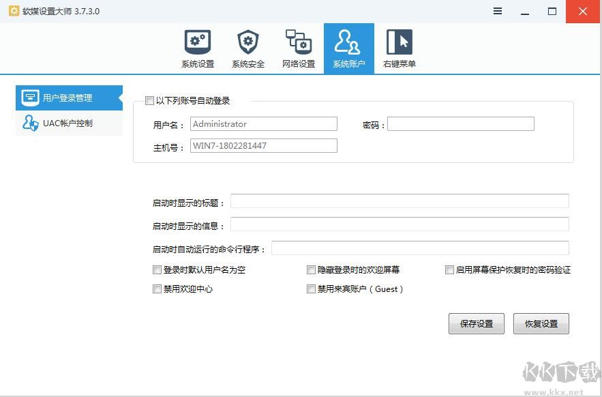The image size is (602, 397).
Task: Enable 以下列账号自动登录 automatic login
Action: click(x=149, y=100)
